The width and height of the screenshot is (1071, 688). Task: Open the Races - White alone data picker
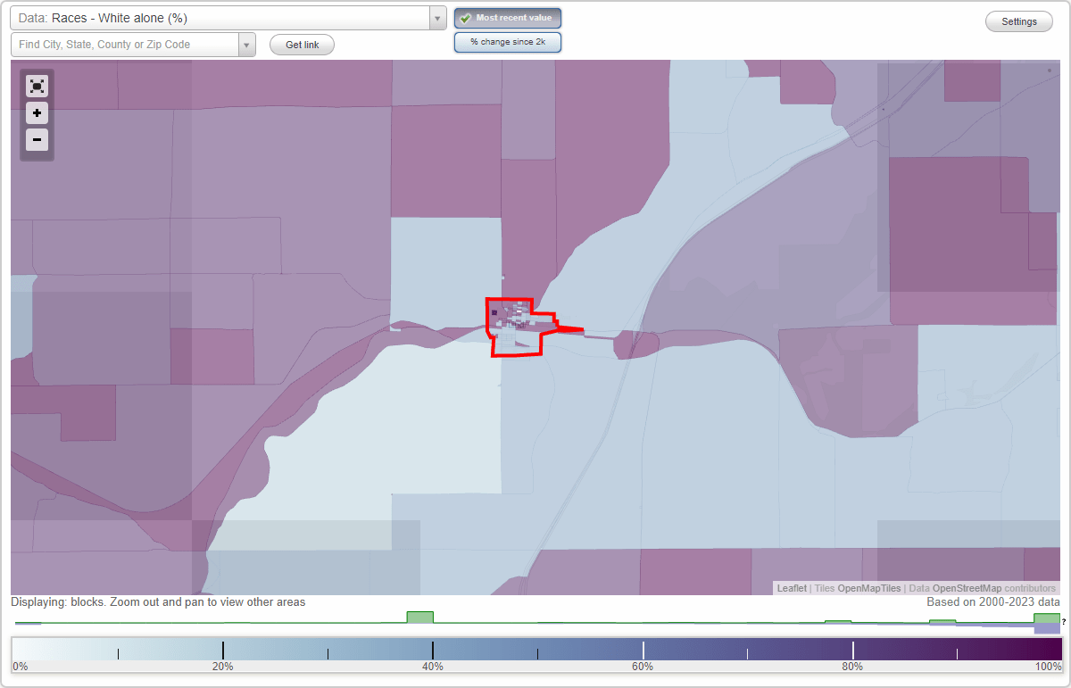[x=223, y=17]
